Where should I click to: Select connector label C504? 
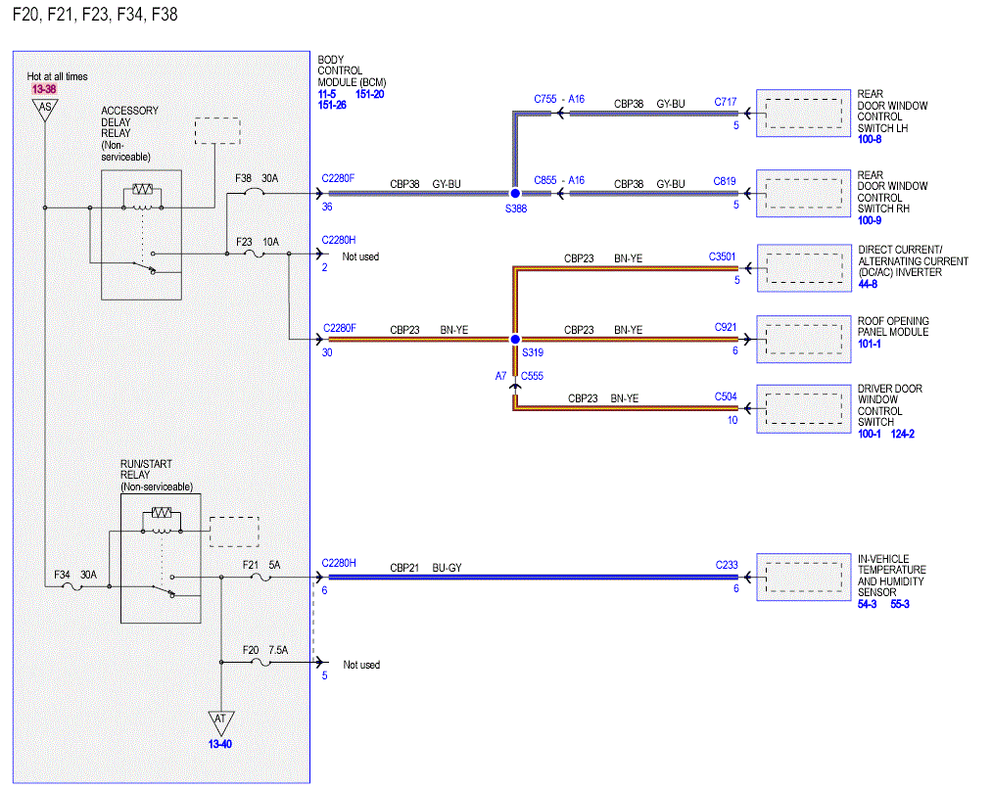[x=726, y=396]
